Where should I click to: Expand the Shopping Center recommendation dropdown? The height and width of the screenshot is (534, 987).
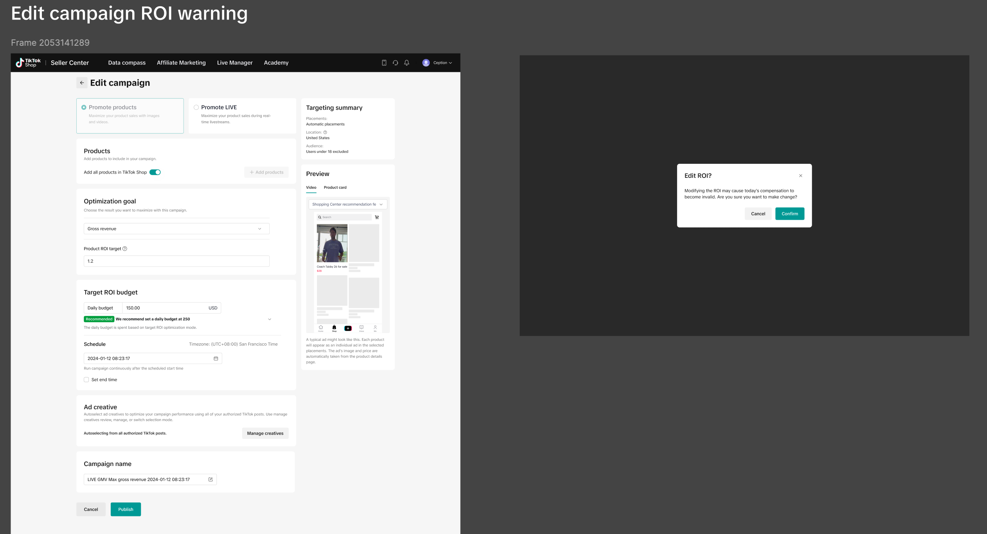point(348,204)
